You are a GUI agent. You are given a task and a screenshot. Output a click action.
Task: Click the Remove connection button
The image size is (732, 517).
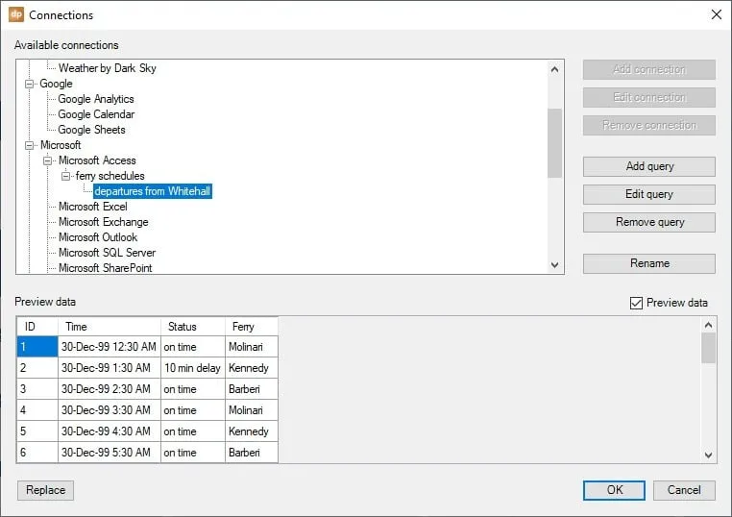click(x=648, y=125)
